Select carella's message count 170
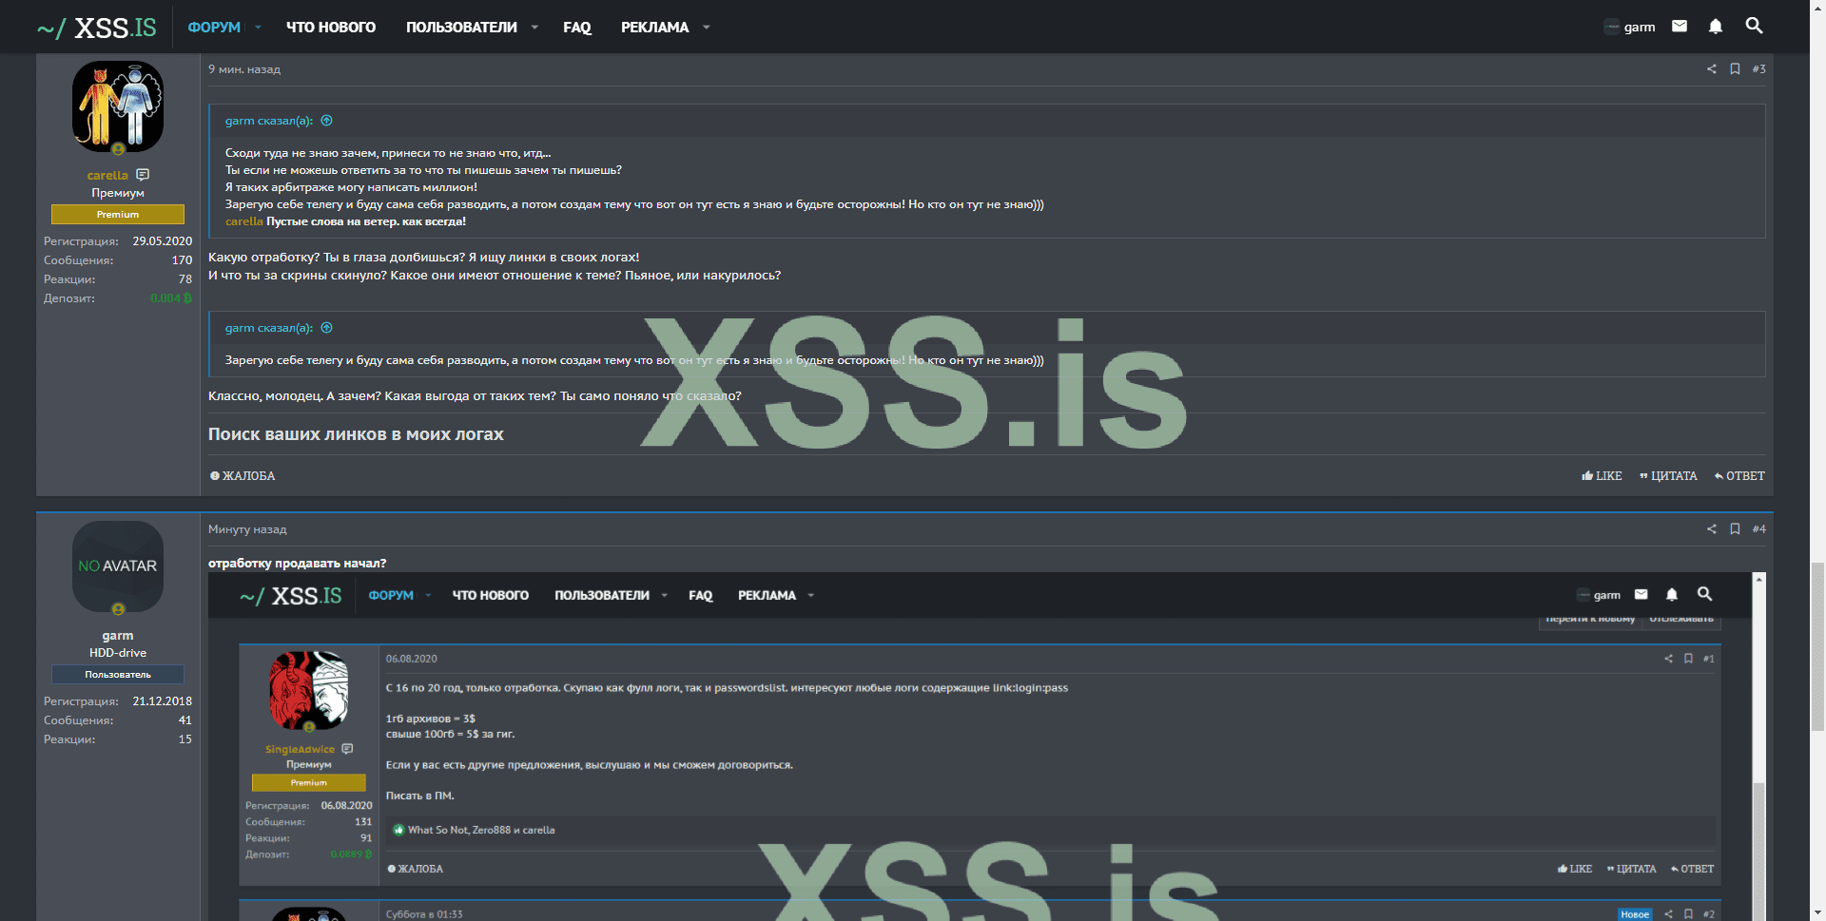The height and width of the screenshot is (921, 1826). click(182, 260)
